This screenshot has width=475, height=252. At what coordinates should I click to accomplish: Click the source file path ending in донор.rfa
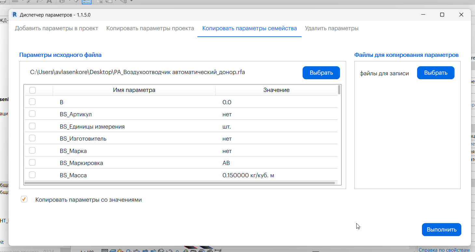137,72
